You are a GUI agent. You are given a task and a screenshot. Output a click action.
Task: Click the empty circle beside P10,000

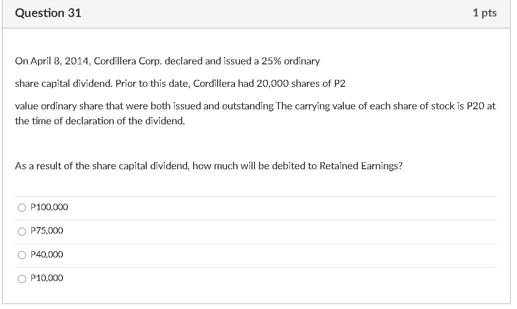tap(22, 278)
